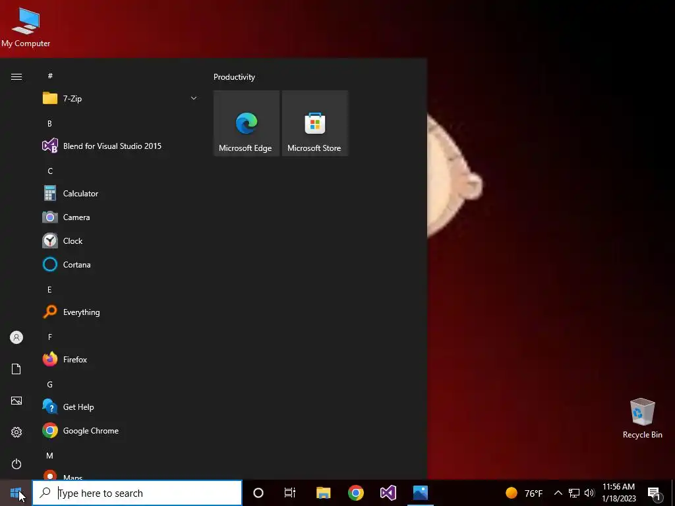
Task: Click the letter E section header
Action: [49, 290]
